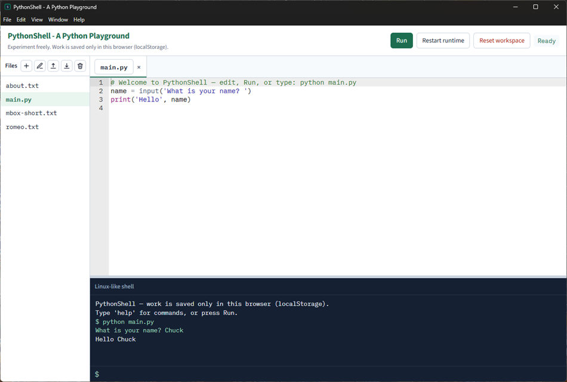Viewport: 567px width, 382px height.
Task: Click the Reset workspace button
Action: coord(501,41)
